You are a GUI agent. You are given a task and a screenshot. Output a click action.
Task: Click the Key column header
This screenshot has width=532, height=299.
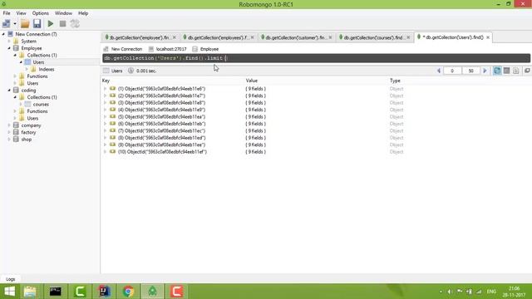coord(106,81)
